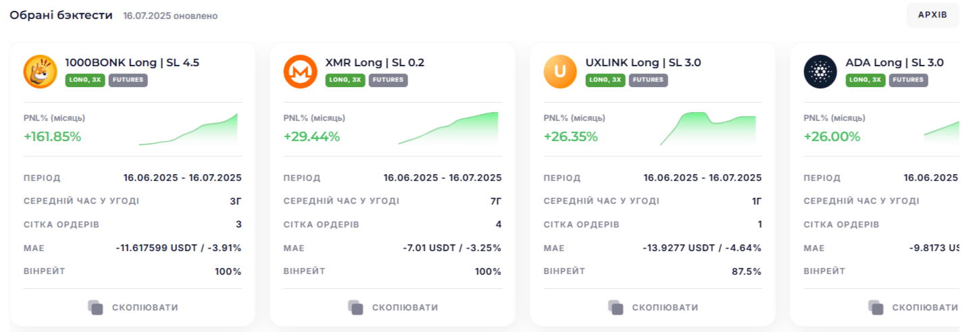
Task: Open the XMR Long | SL 0.2 title
Action: (375, 63)
